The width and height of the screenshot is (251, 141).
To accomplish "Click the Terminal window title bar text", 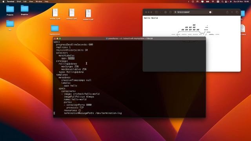I will point(130,38).
